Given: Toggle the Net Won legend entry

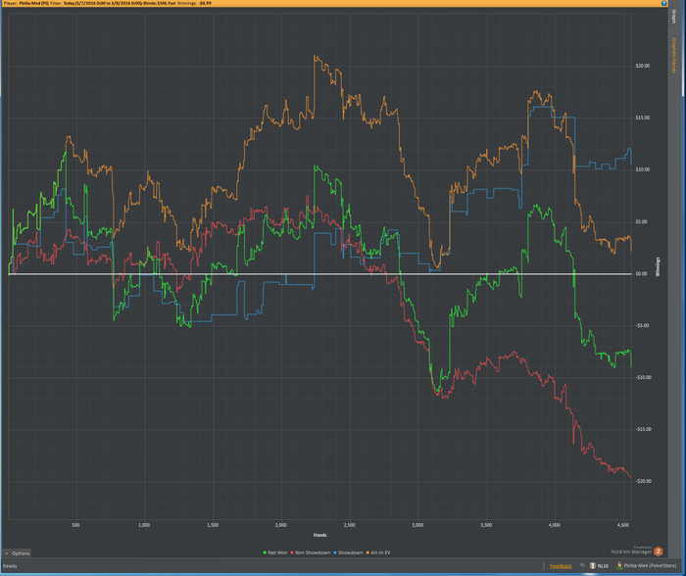Looking at the screenshot, I should [275, 552].
